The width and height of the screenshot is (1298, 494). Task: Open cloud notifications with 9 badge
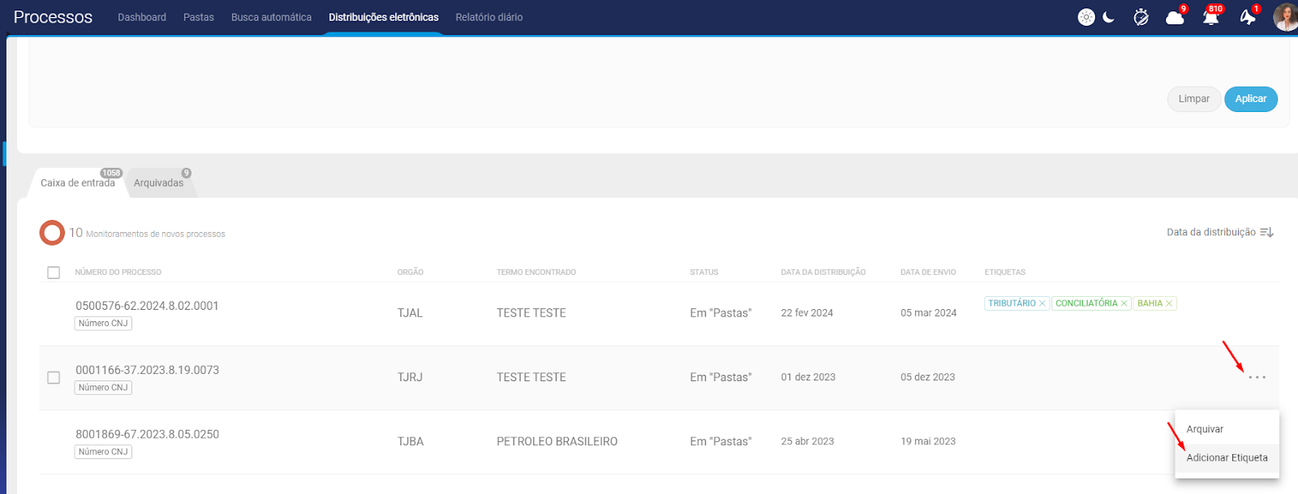tap(1175, 17)
